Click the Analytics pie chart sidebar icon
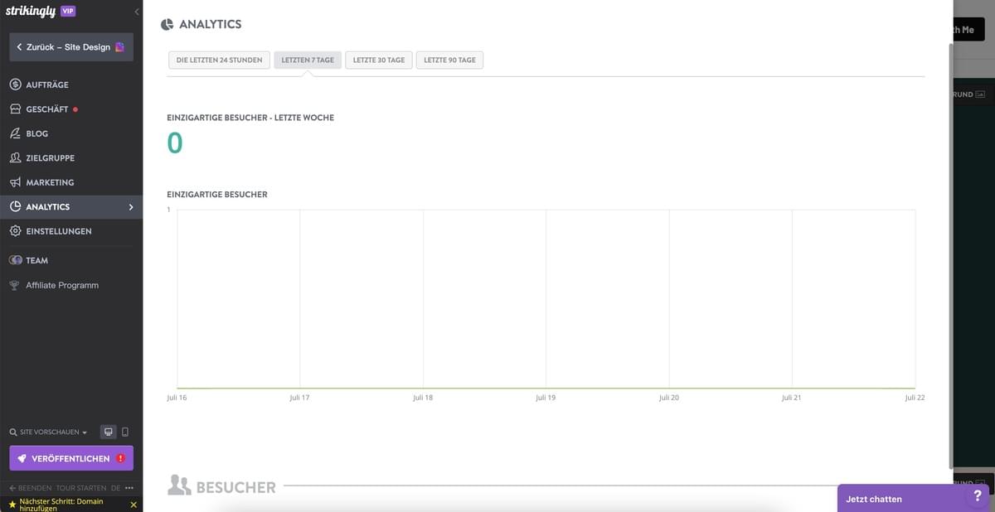 coord(15,206)
